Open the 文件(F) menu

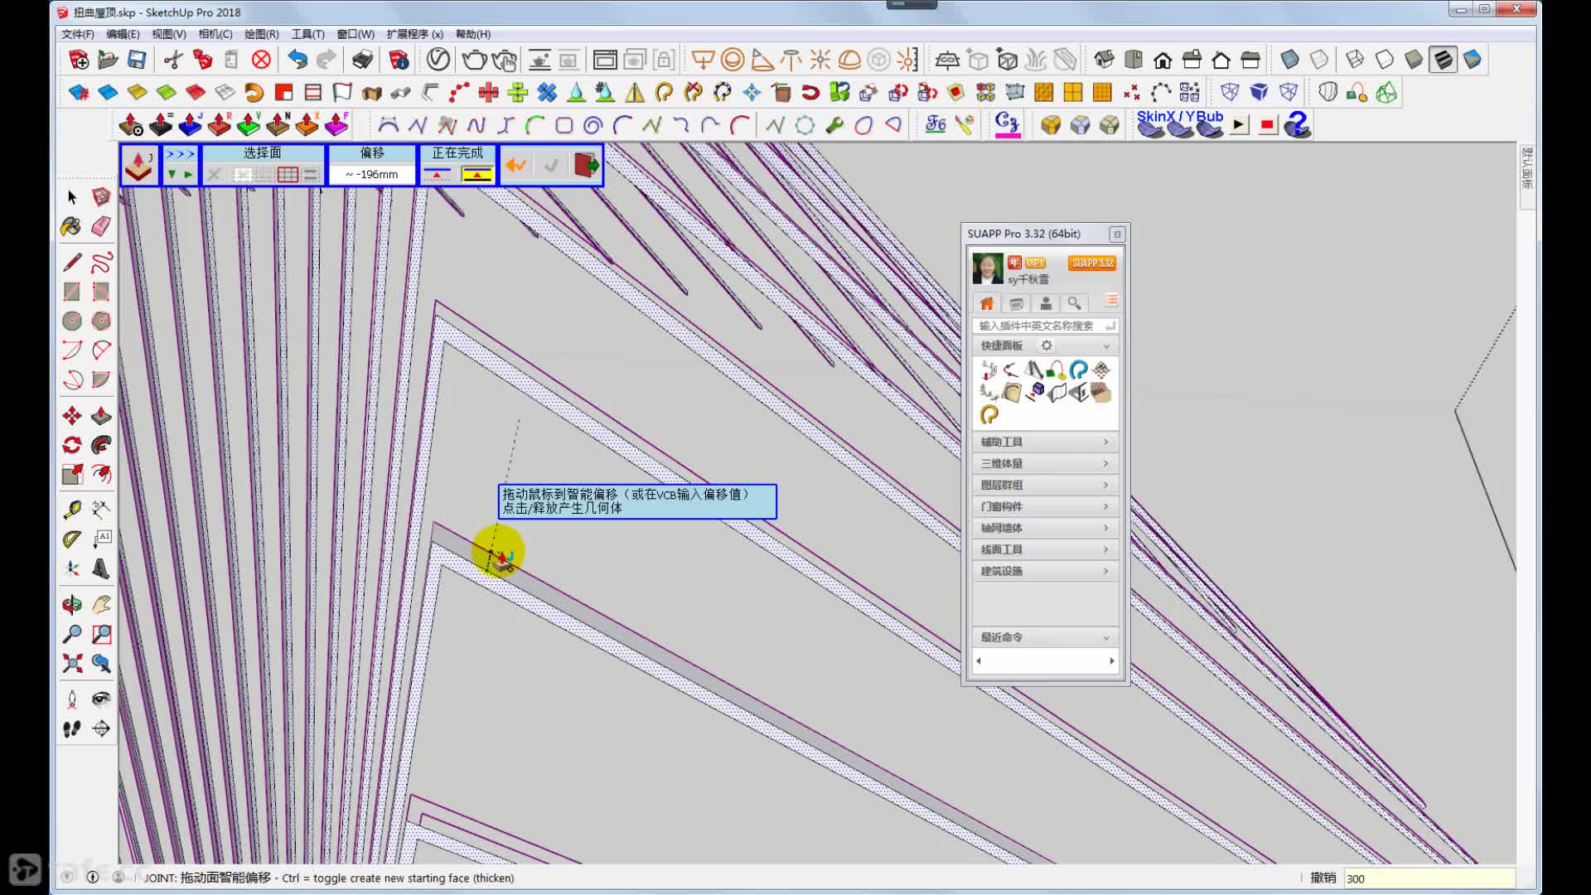coord(78,34)
